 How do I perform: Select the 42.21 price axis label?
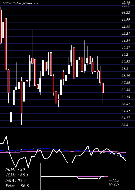(126, 33)
